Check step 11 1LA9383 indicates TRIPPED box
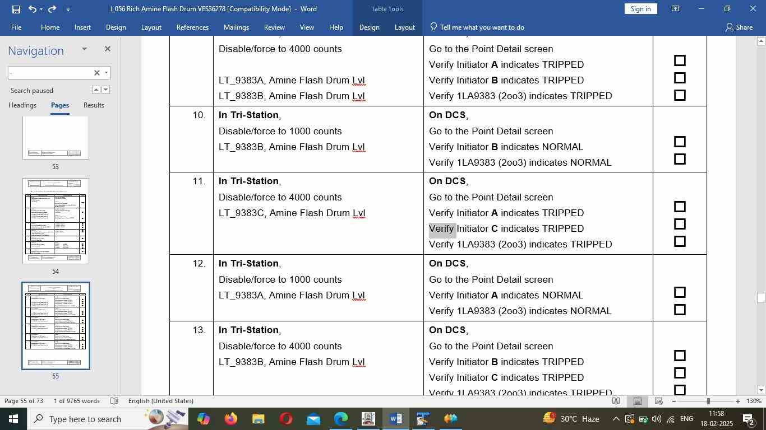 680,241
